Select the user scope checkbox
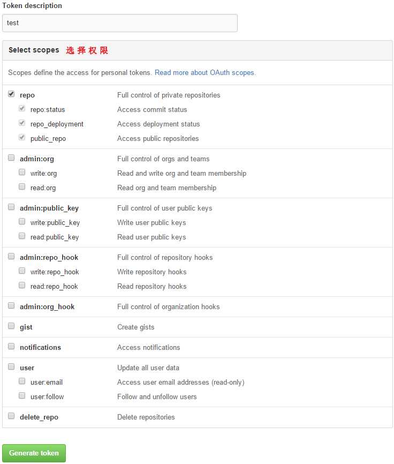This screenshot has height=464, width=394. click(x=11, y=366)
